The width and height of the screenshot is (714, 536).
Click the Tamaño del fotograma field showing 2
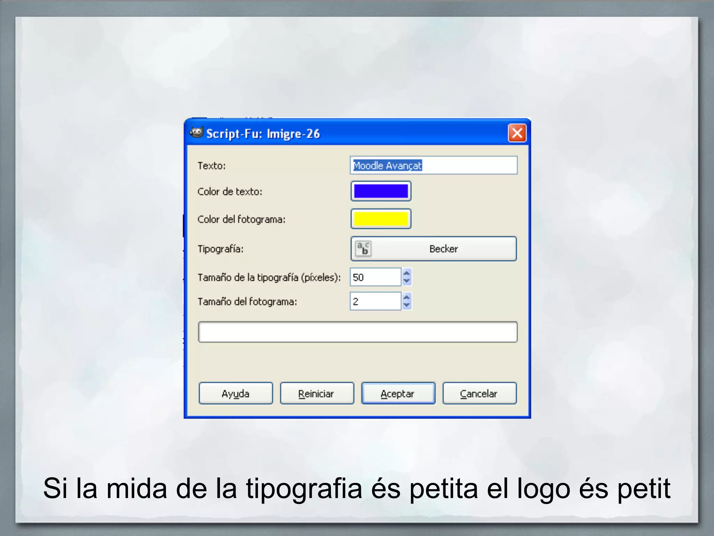pos(375,301)
